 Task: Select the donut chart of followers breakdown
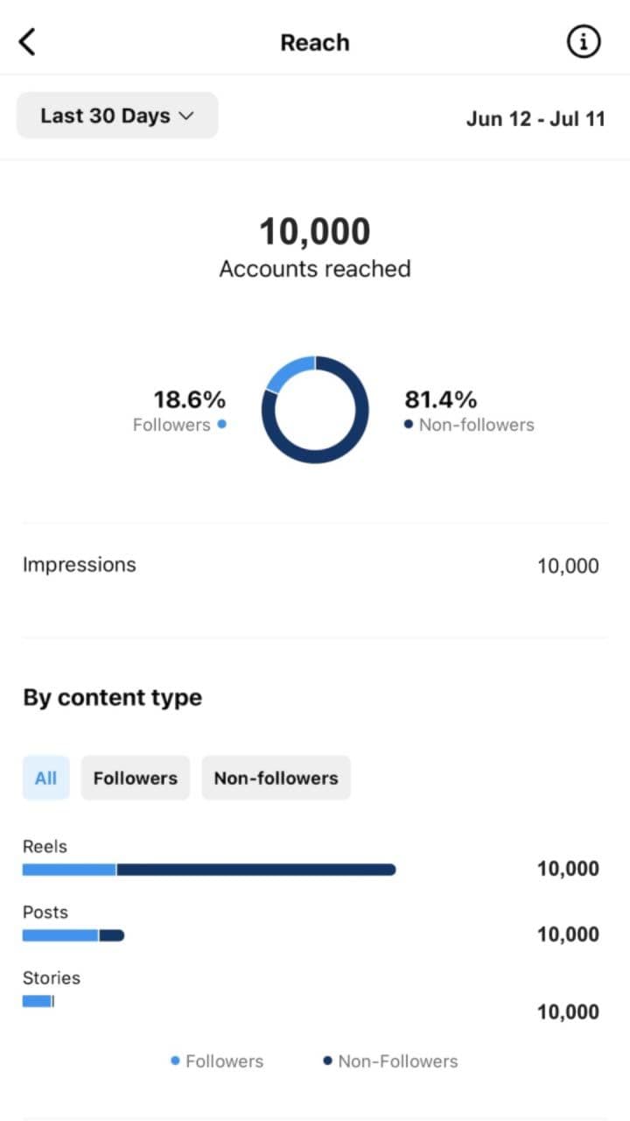coord(315,409)
